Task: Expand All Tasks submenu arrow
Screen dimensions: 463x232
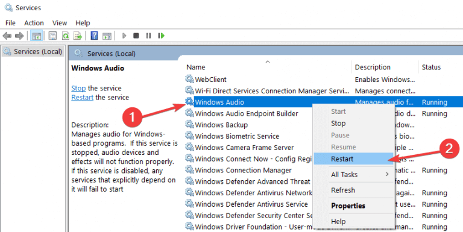Action: click(x=387, y=174)
